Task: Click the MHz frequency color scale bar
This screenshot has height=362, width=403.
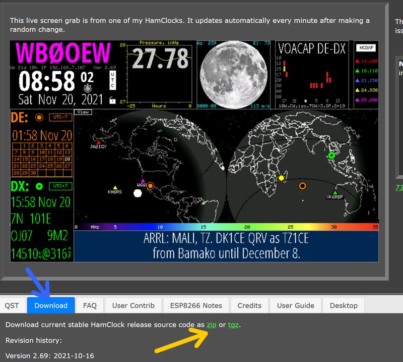Action: 226,227
